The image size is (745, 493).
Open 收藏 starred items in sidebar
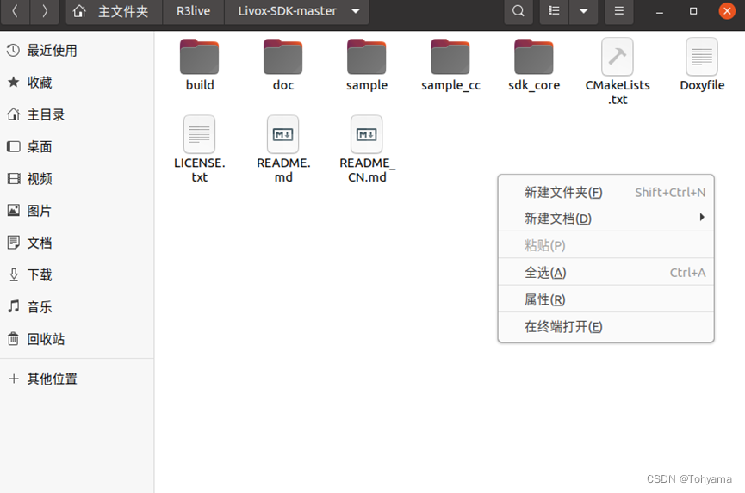tap(77, 83)
